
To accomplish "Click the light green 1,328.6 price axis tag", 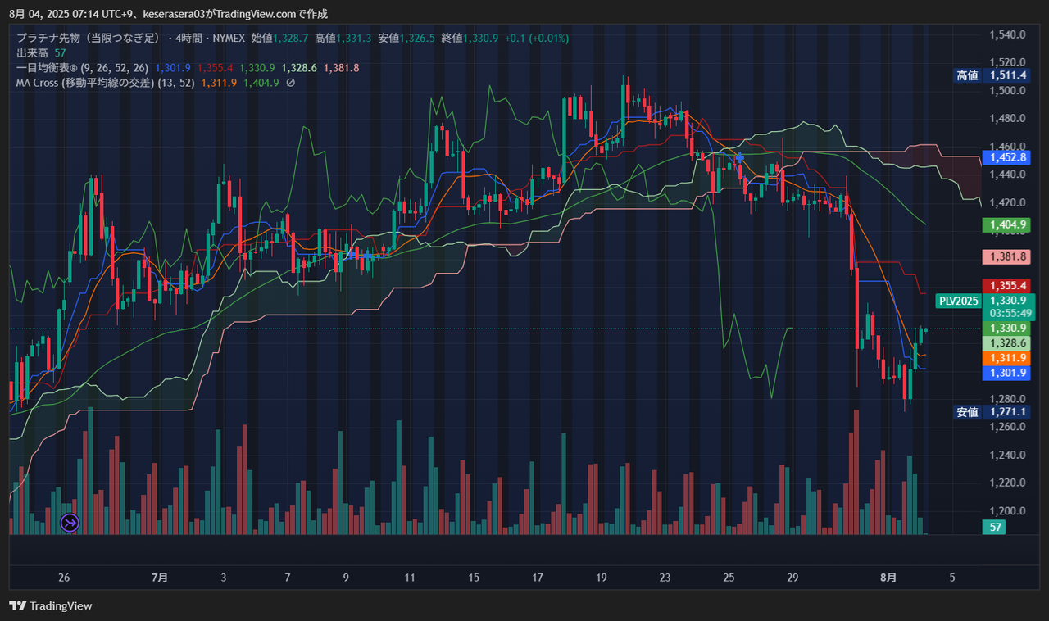I will pyautogui.click(x=1007, y=342).
